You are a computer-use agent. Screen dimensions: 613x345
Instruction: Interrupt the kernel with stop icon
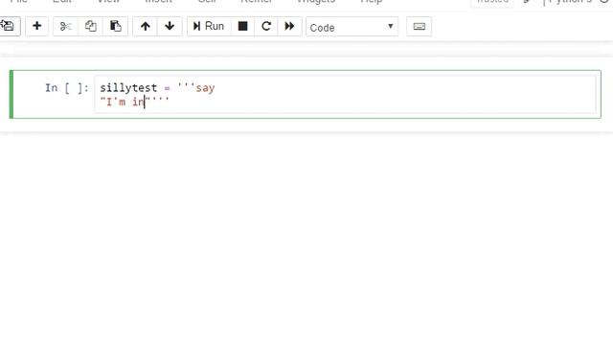pyautogui.click(x=242, y=26)
